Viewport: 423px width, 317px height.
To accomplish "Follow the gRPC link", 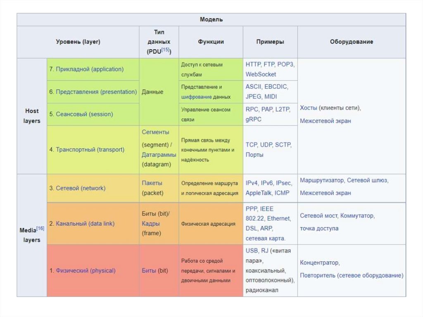I will click(254, 119).
